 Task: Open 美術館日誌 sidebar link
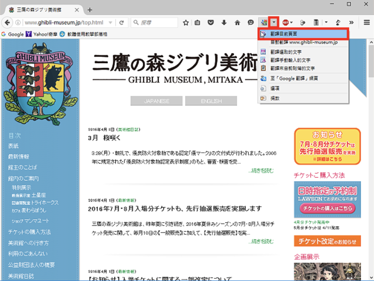21,276
